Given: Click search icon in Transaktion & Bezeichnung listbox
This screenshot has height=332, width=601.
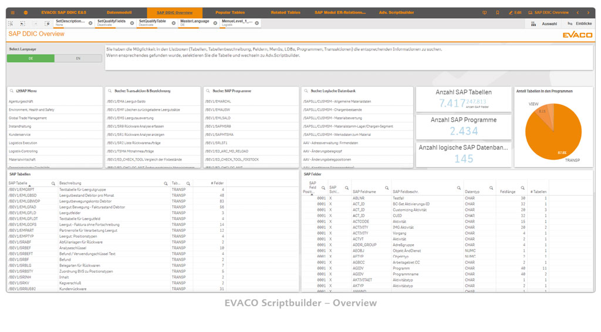Looking at the screenshot, I should 110,91.
